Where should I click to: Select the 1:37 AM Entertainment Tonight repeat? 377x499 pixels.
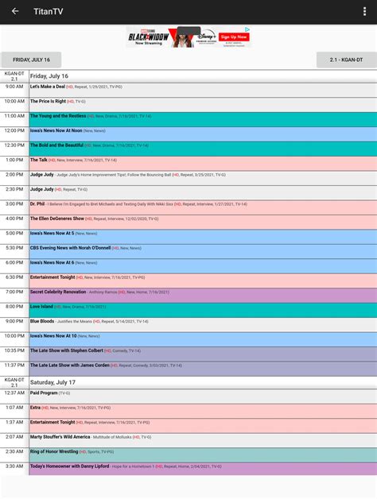pos(203,426)
